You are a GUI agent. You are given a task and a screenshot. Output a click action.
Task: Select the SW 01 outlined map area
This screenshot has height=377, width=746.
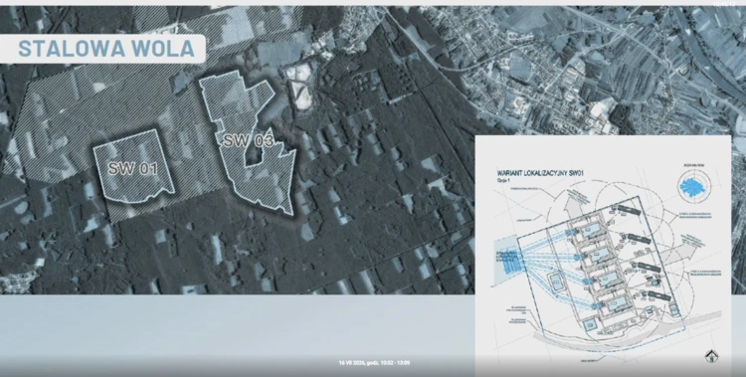coord(133,166)
